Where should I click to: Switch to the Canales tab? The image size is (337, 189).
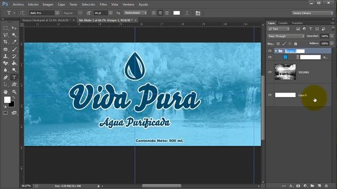(283, 23)
